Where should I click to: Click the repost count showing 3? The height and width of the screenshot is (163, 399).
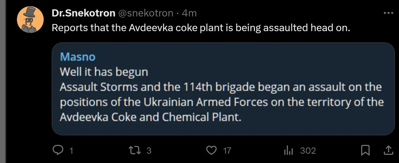(x=149, y=151)
